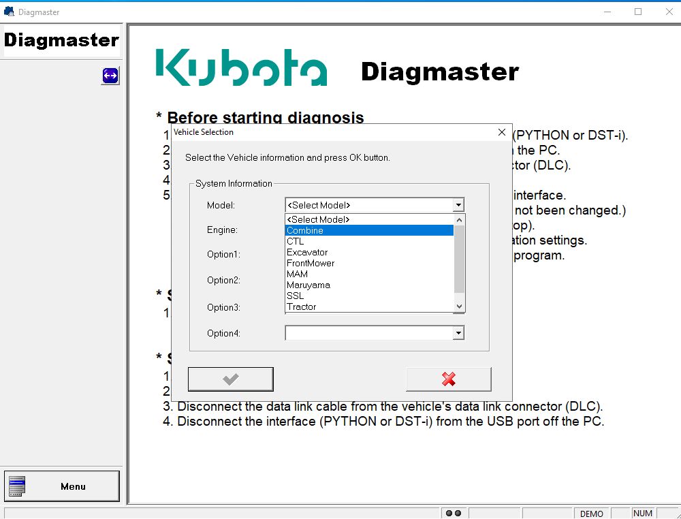
Task: Minimize the Diagmaster window
Action: [607, 12]
